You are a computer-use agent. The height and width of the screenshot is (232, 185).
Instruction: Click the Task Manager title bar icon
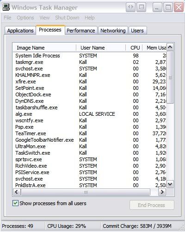pos(6,7)
